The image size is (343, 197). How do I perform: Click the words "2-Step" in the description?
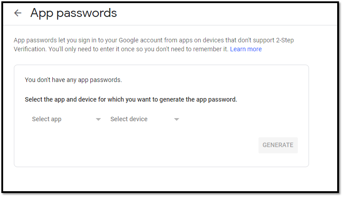point(284,40)
